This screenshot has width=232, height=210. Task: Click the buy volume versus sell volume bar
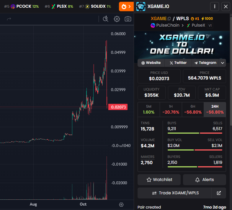195,150
